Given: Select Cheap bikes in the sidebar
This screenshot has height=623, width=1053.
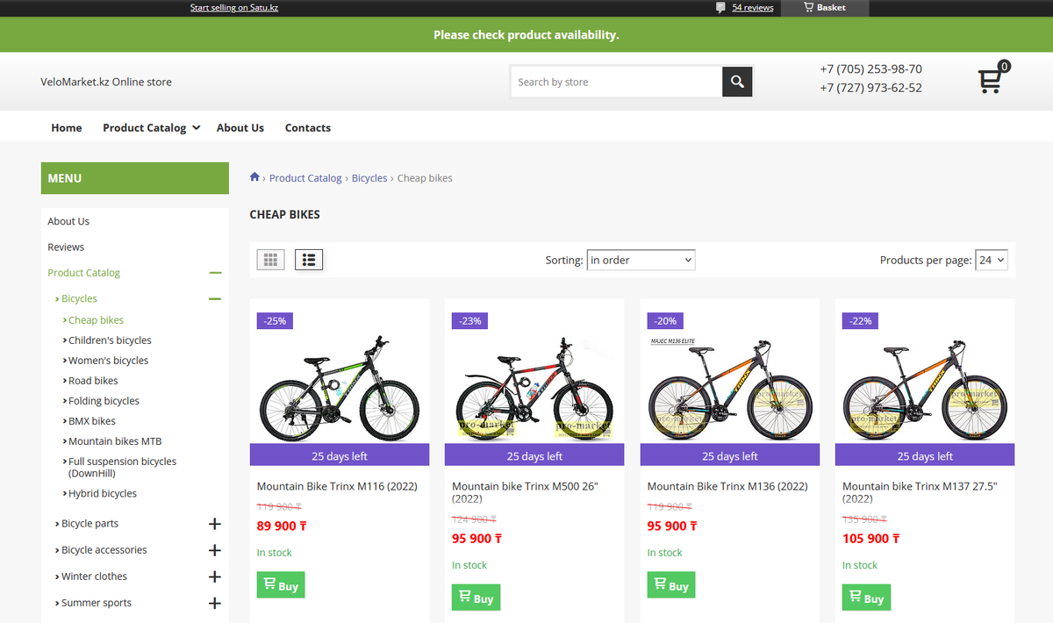Looking at the screenshot, I should tap(96, 320).
